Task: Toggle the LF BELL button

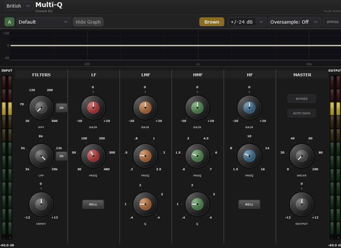Action: tap(93, 204)
